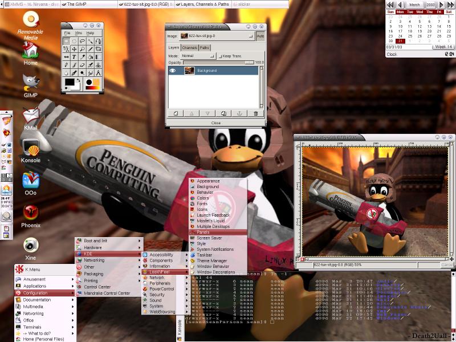Click the foreground black color swatch

(x=70, y=82)
